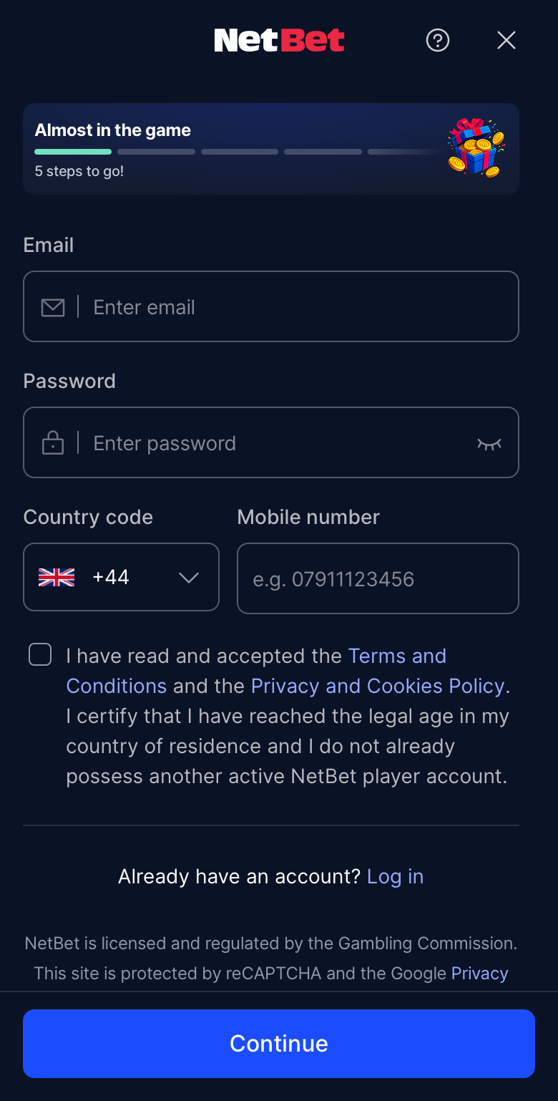Open the Google Privacy link in footer

point(479,974)
